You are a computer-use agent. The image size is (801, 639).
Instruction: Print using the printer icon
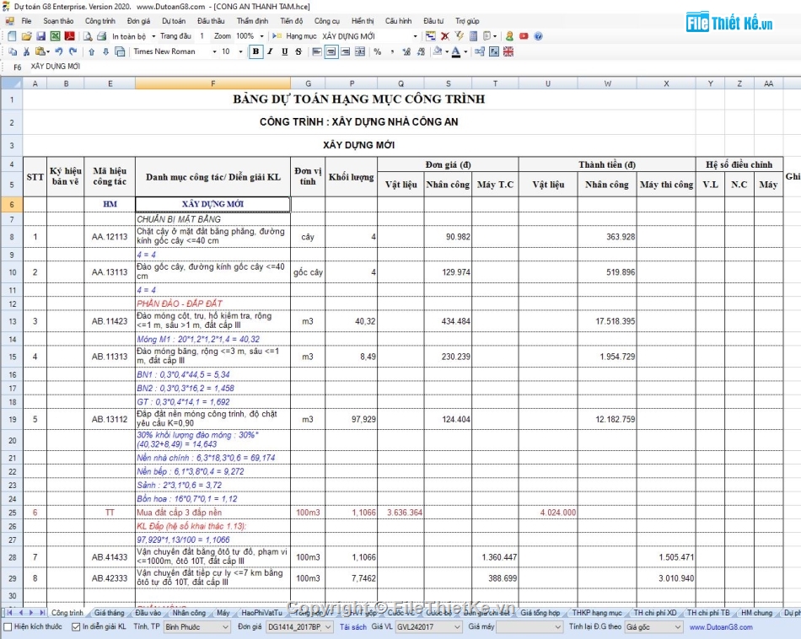(102, 36)
